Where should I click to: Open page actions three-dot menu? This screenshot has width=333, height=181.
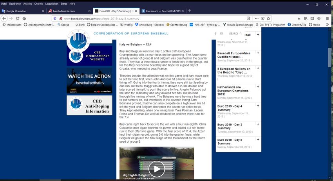point(257,18)
